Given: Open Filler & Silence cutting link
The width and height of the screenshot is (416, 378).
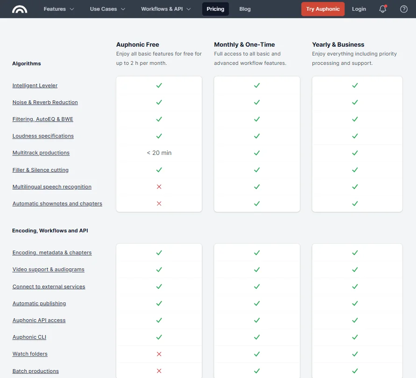Looking at the screenshot, I should click(40, 170).
